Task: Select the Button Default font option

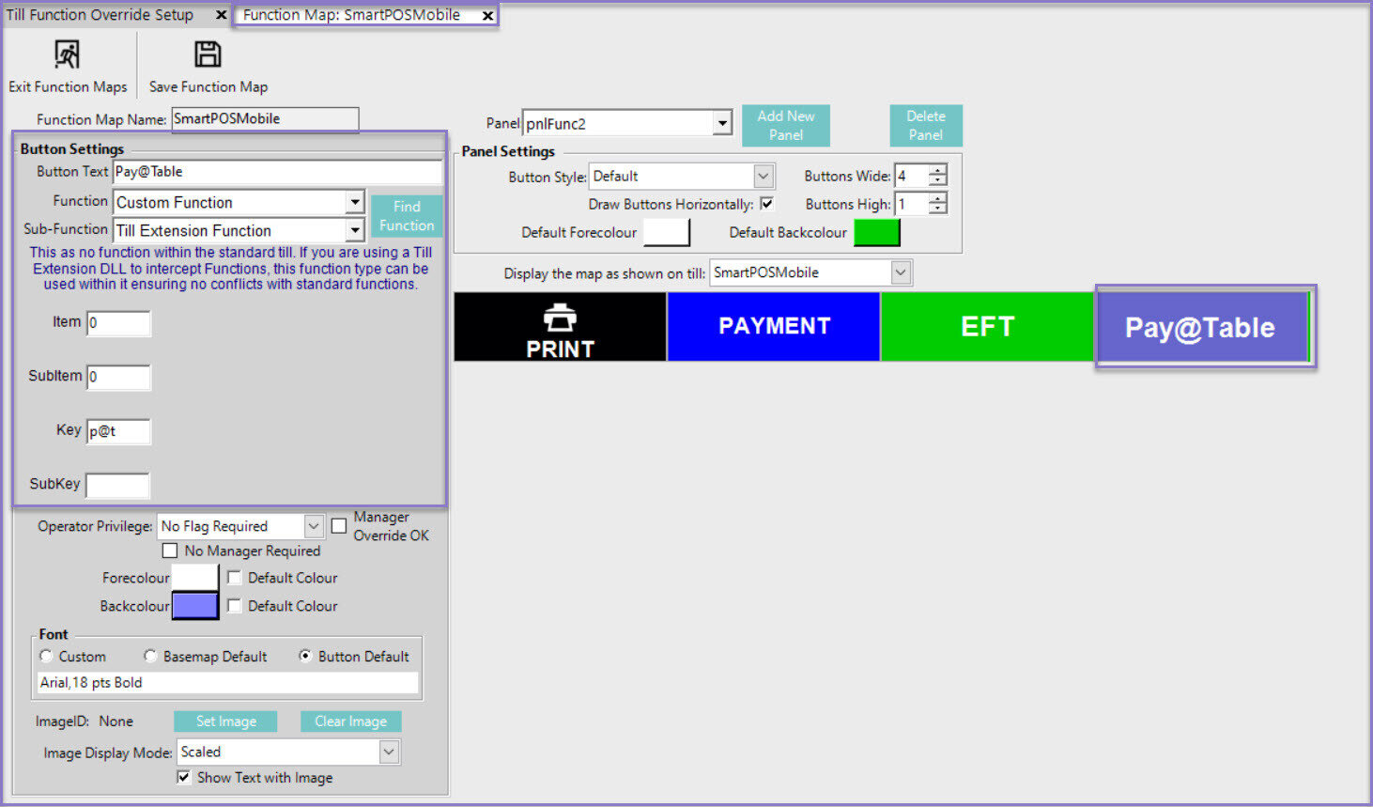Action: pos(305,656)
